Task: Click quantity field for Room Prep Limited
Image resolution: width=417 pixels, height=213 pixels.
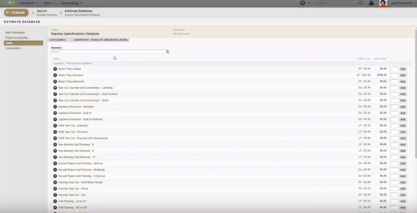Action: pos(394,69)
